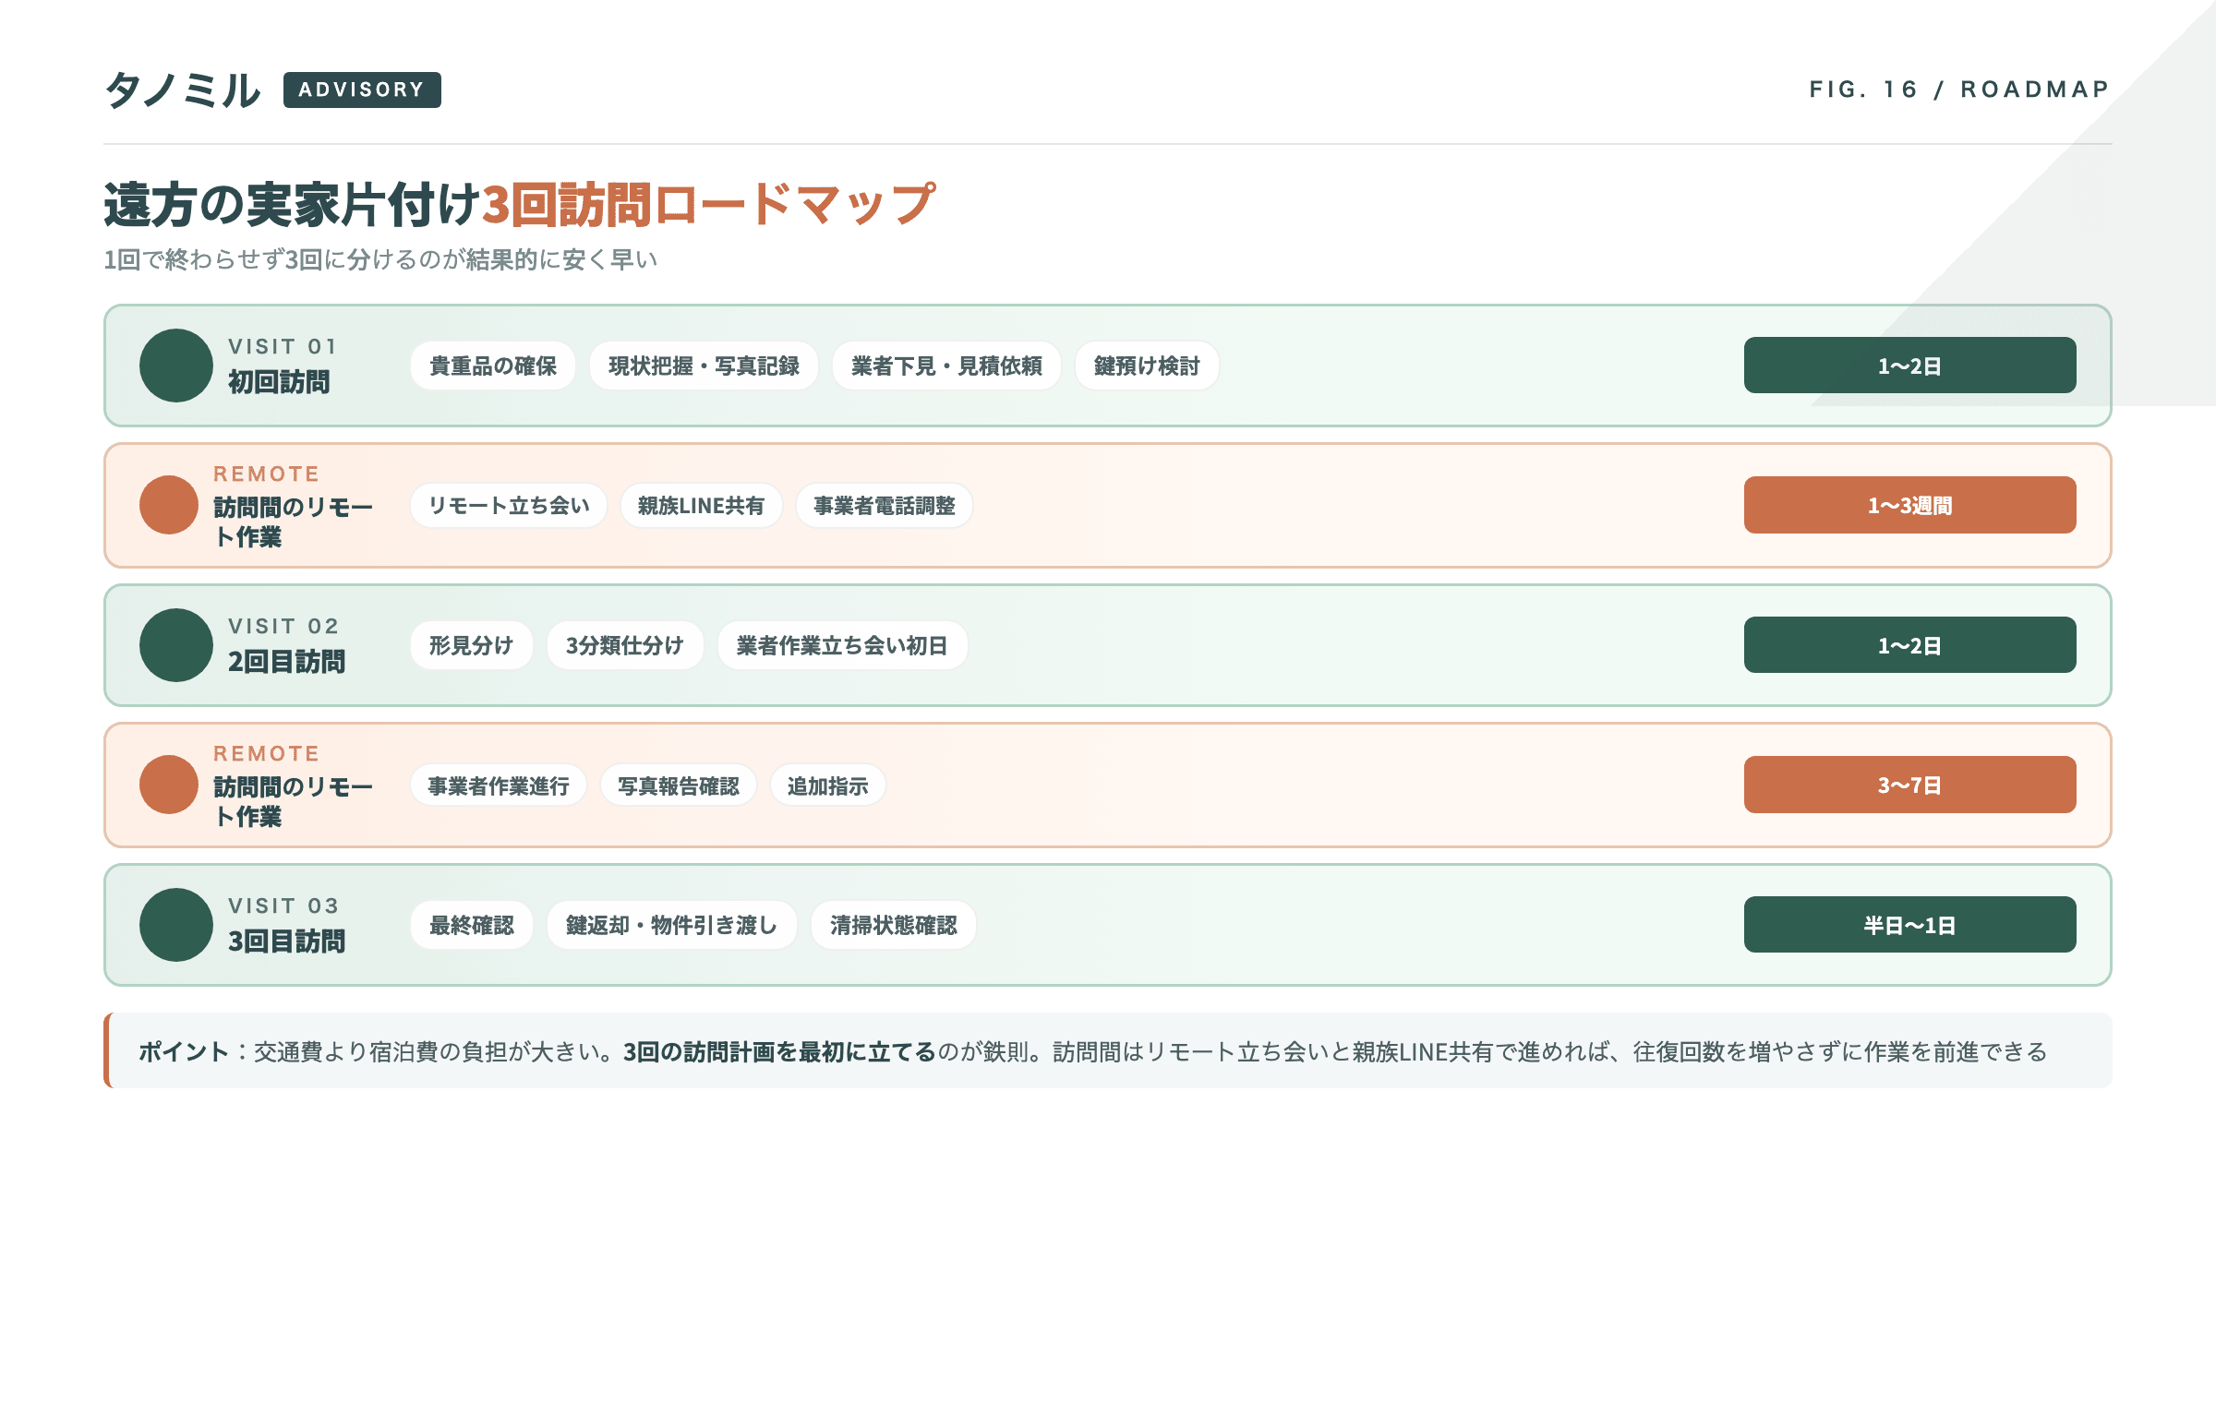Click the orange circle in the second REMOTE row
2216x1403 pixels.
pyautogui.click(x=169, y=785)
